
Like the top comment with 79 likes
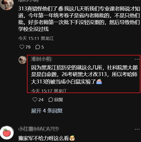(x=22, y=47)
